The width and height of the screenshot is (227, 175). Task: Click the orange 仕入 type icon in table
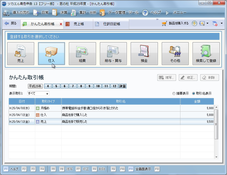point(38,115)
